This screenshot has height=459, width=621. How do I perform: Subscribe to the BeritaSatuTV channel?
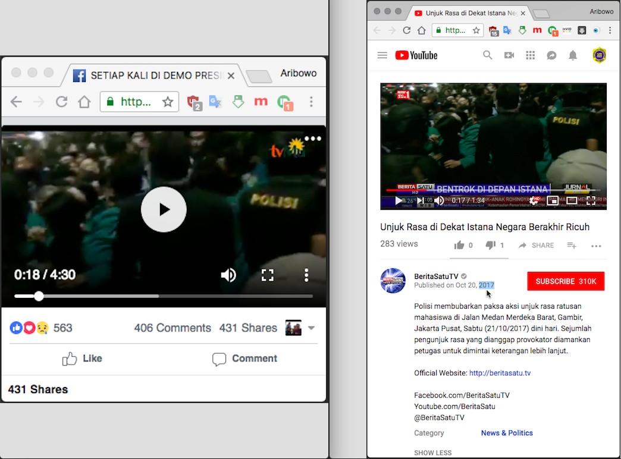[x=566, y=281]
